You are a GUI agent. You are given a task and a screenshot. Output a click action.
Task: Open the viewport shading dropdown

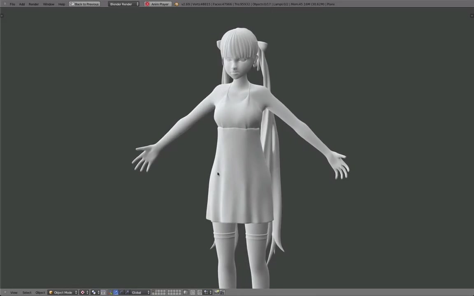[x=84, y=292]
